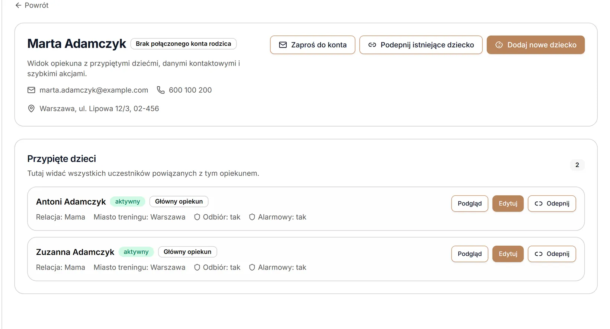Click Odepnij label for Antoni Adamczyk

coord(558,204)
